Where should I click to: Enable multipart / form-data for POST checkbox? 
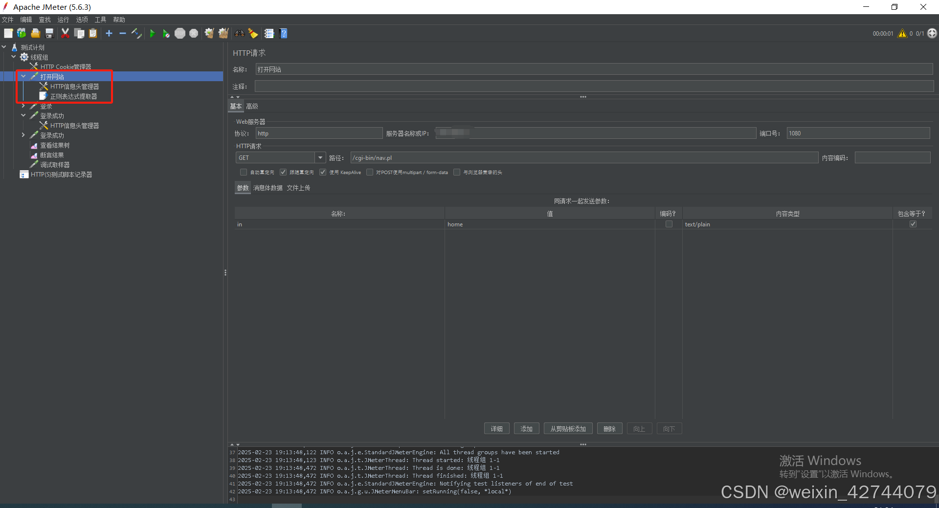(370, 172)
